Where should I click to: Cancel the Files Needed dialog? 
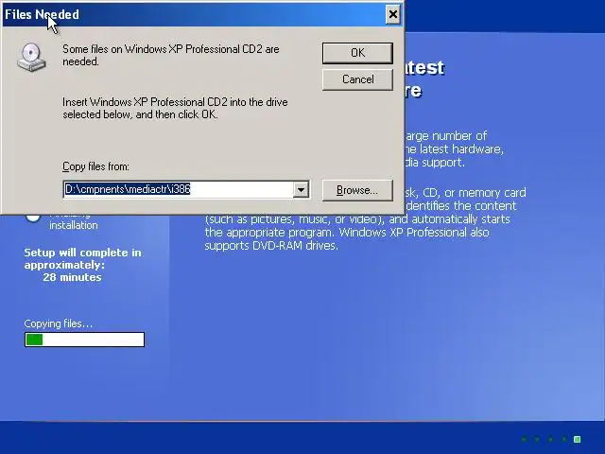click(x=357, y=79)
